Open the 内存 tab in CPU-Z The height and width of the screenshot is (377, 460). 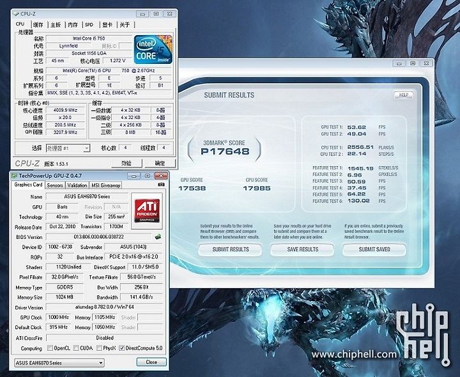click(73, 25)
